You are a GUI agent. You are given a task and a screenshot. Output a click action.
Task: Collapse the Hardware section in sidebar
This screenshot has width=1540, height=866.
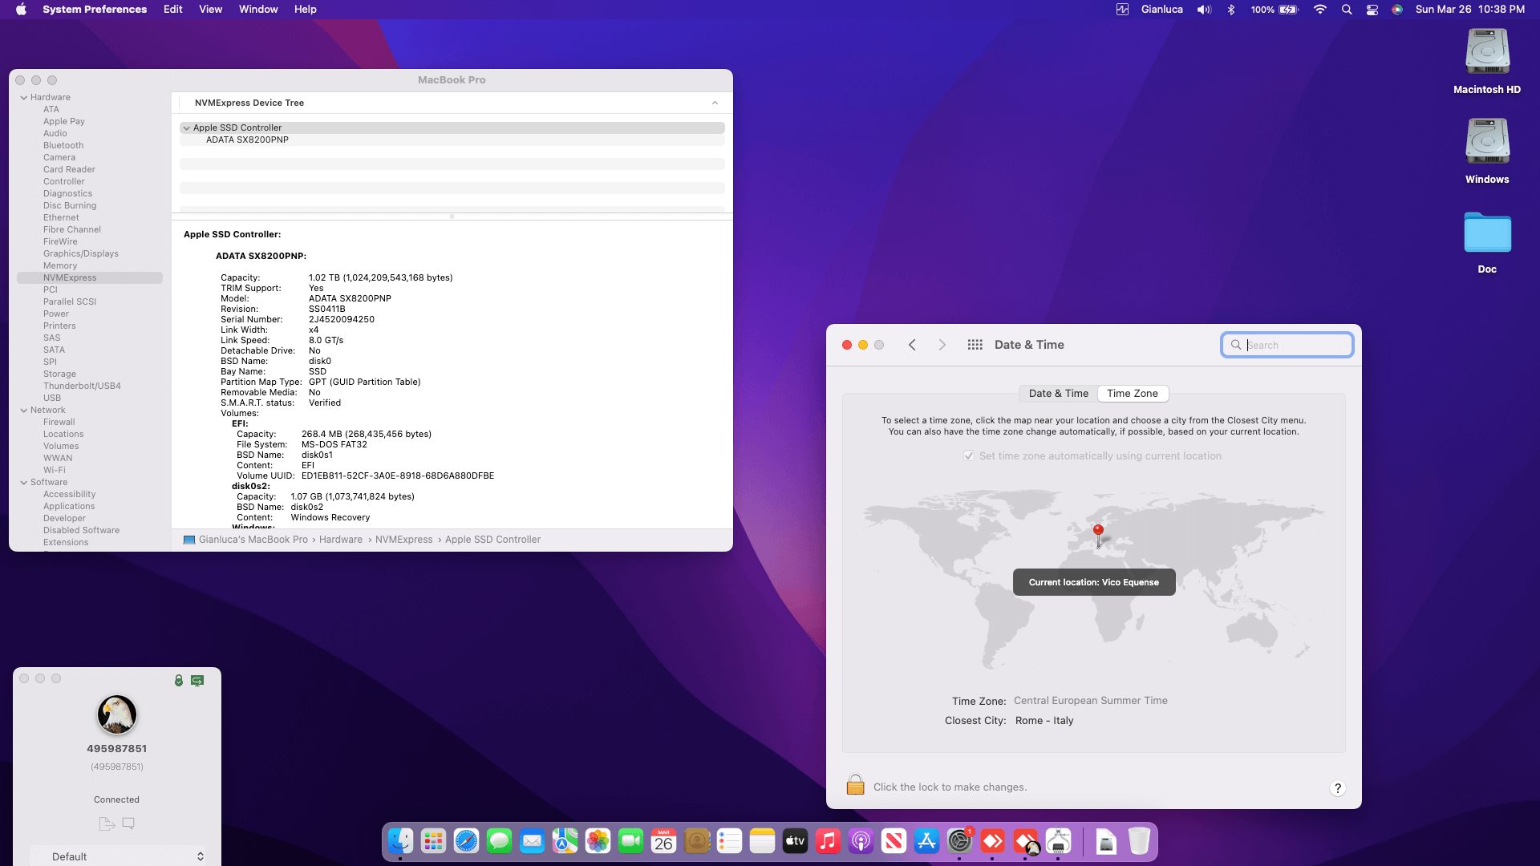pyautogui.click(x=24, y=98)
